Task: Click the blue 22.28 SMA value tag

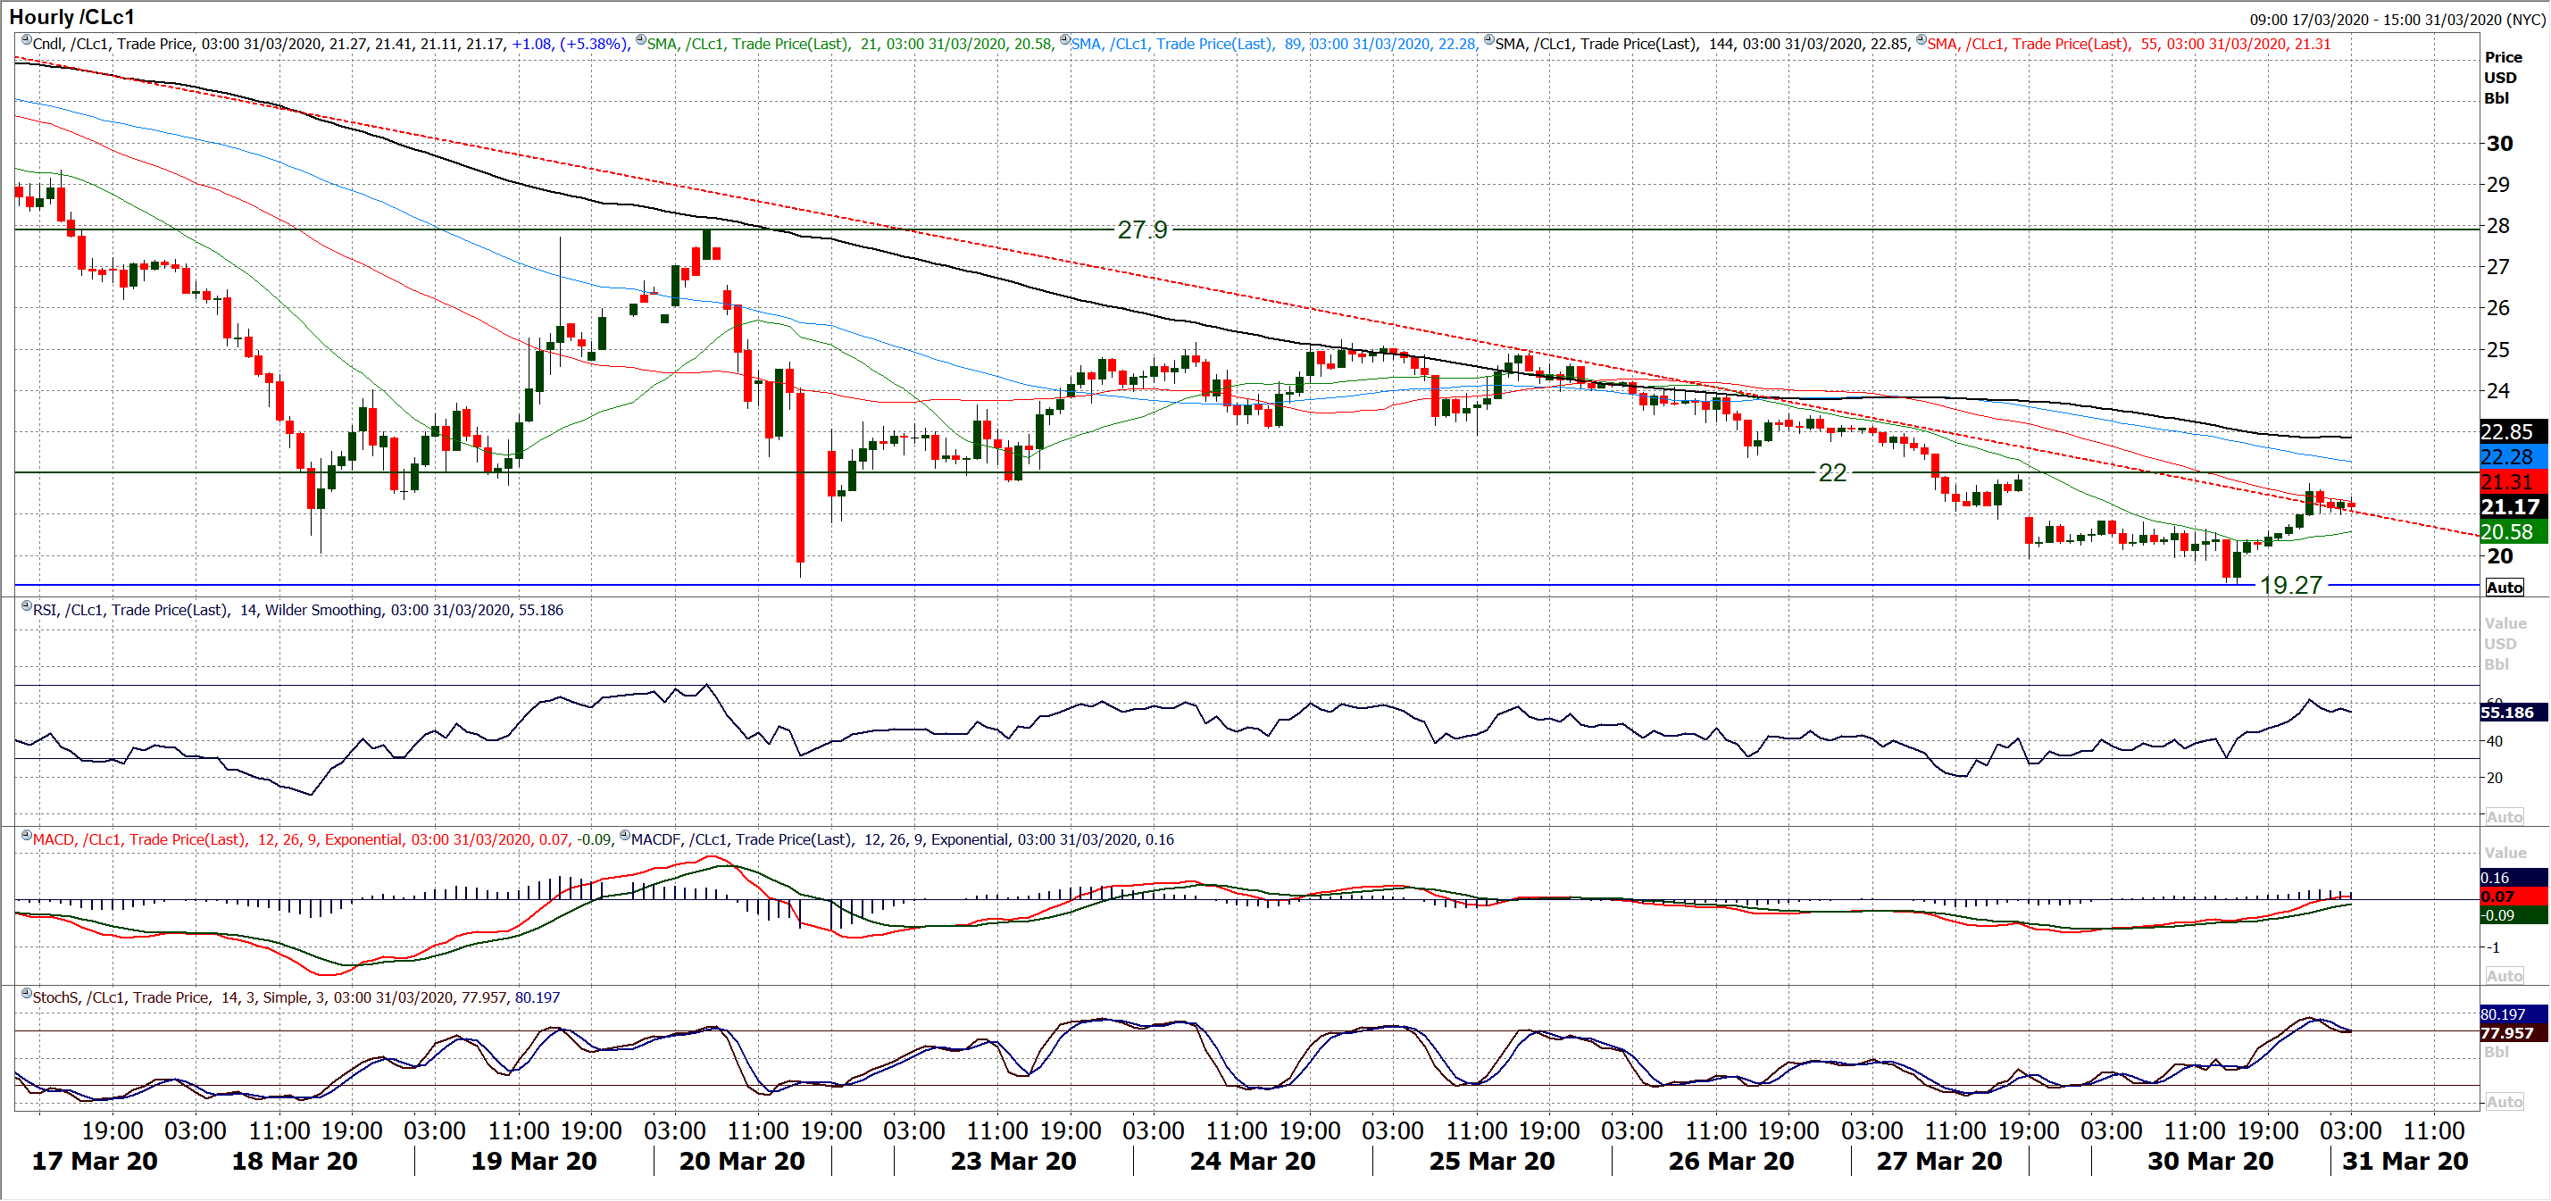Action: pyautogui.click(x=2513, y=457)
